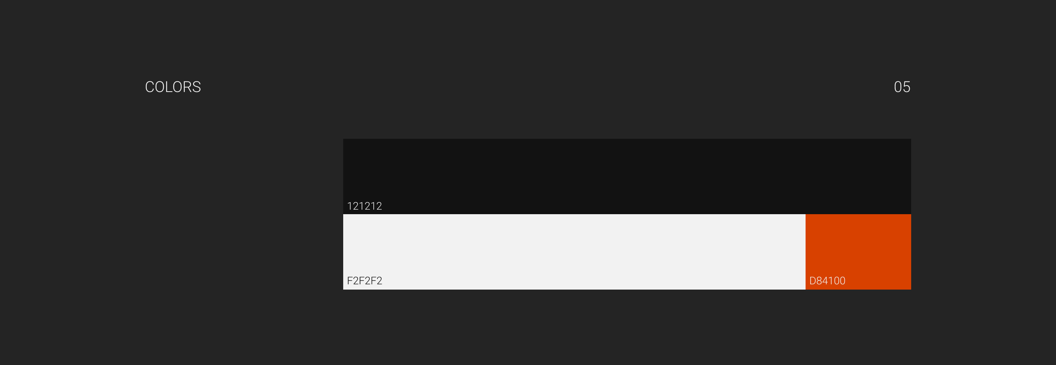Select the slide number 05 text
The image size is (1056, 365).
901,87
